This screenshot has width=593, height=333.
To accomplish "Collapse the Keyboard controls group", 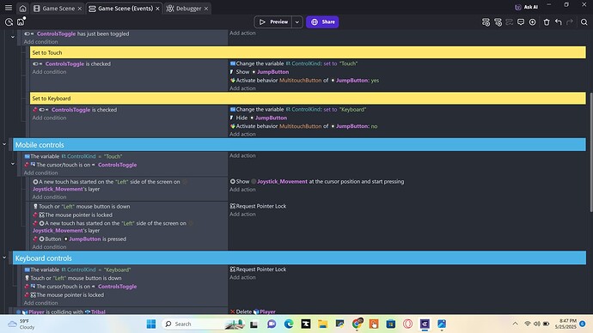I will [x=4, y=257].
